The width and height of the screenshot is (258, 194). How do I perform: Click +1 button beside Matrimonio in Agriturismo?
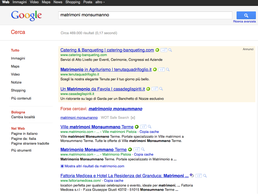(x=161, y=70)
